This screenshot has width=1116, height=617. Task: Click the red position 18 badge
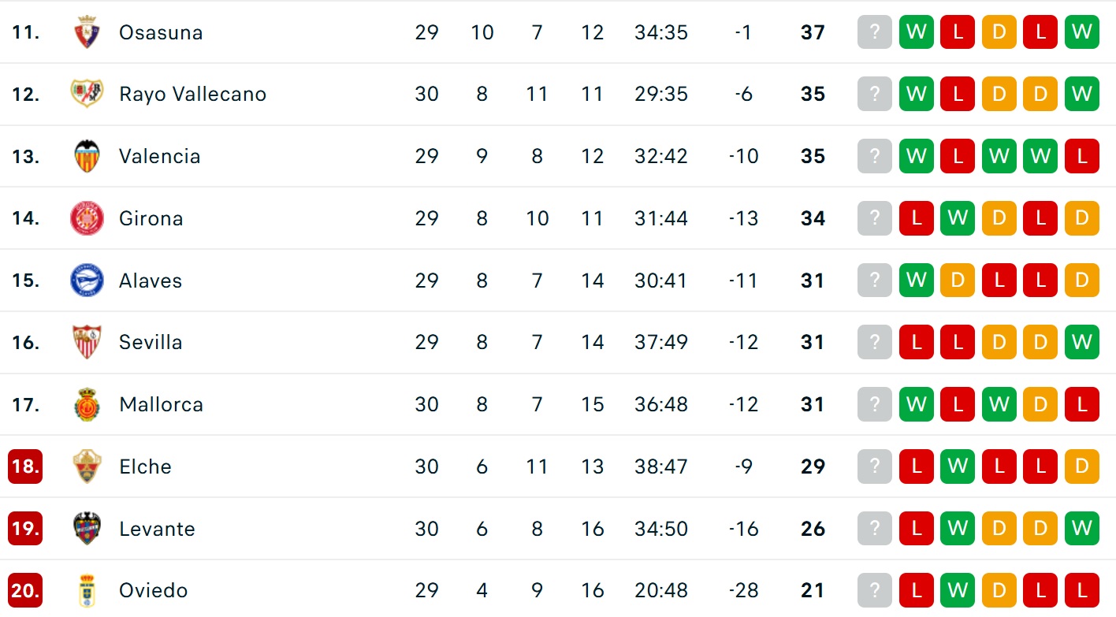coord(25,466)
